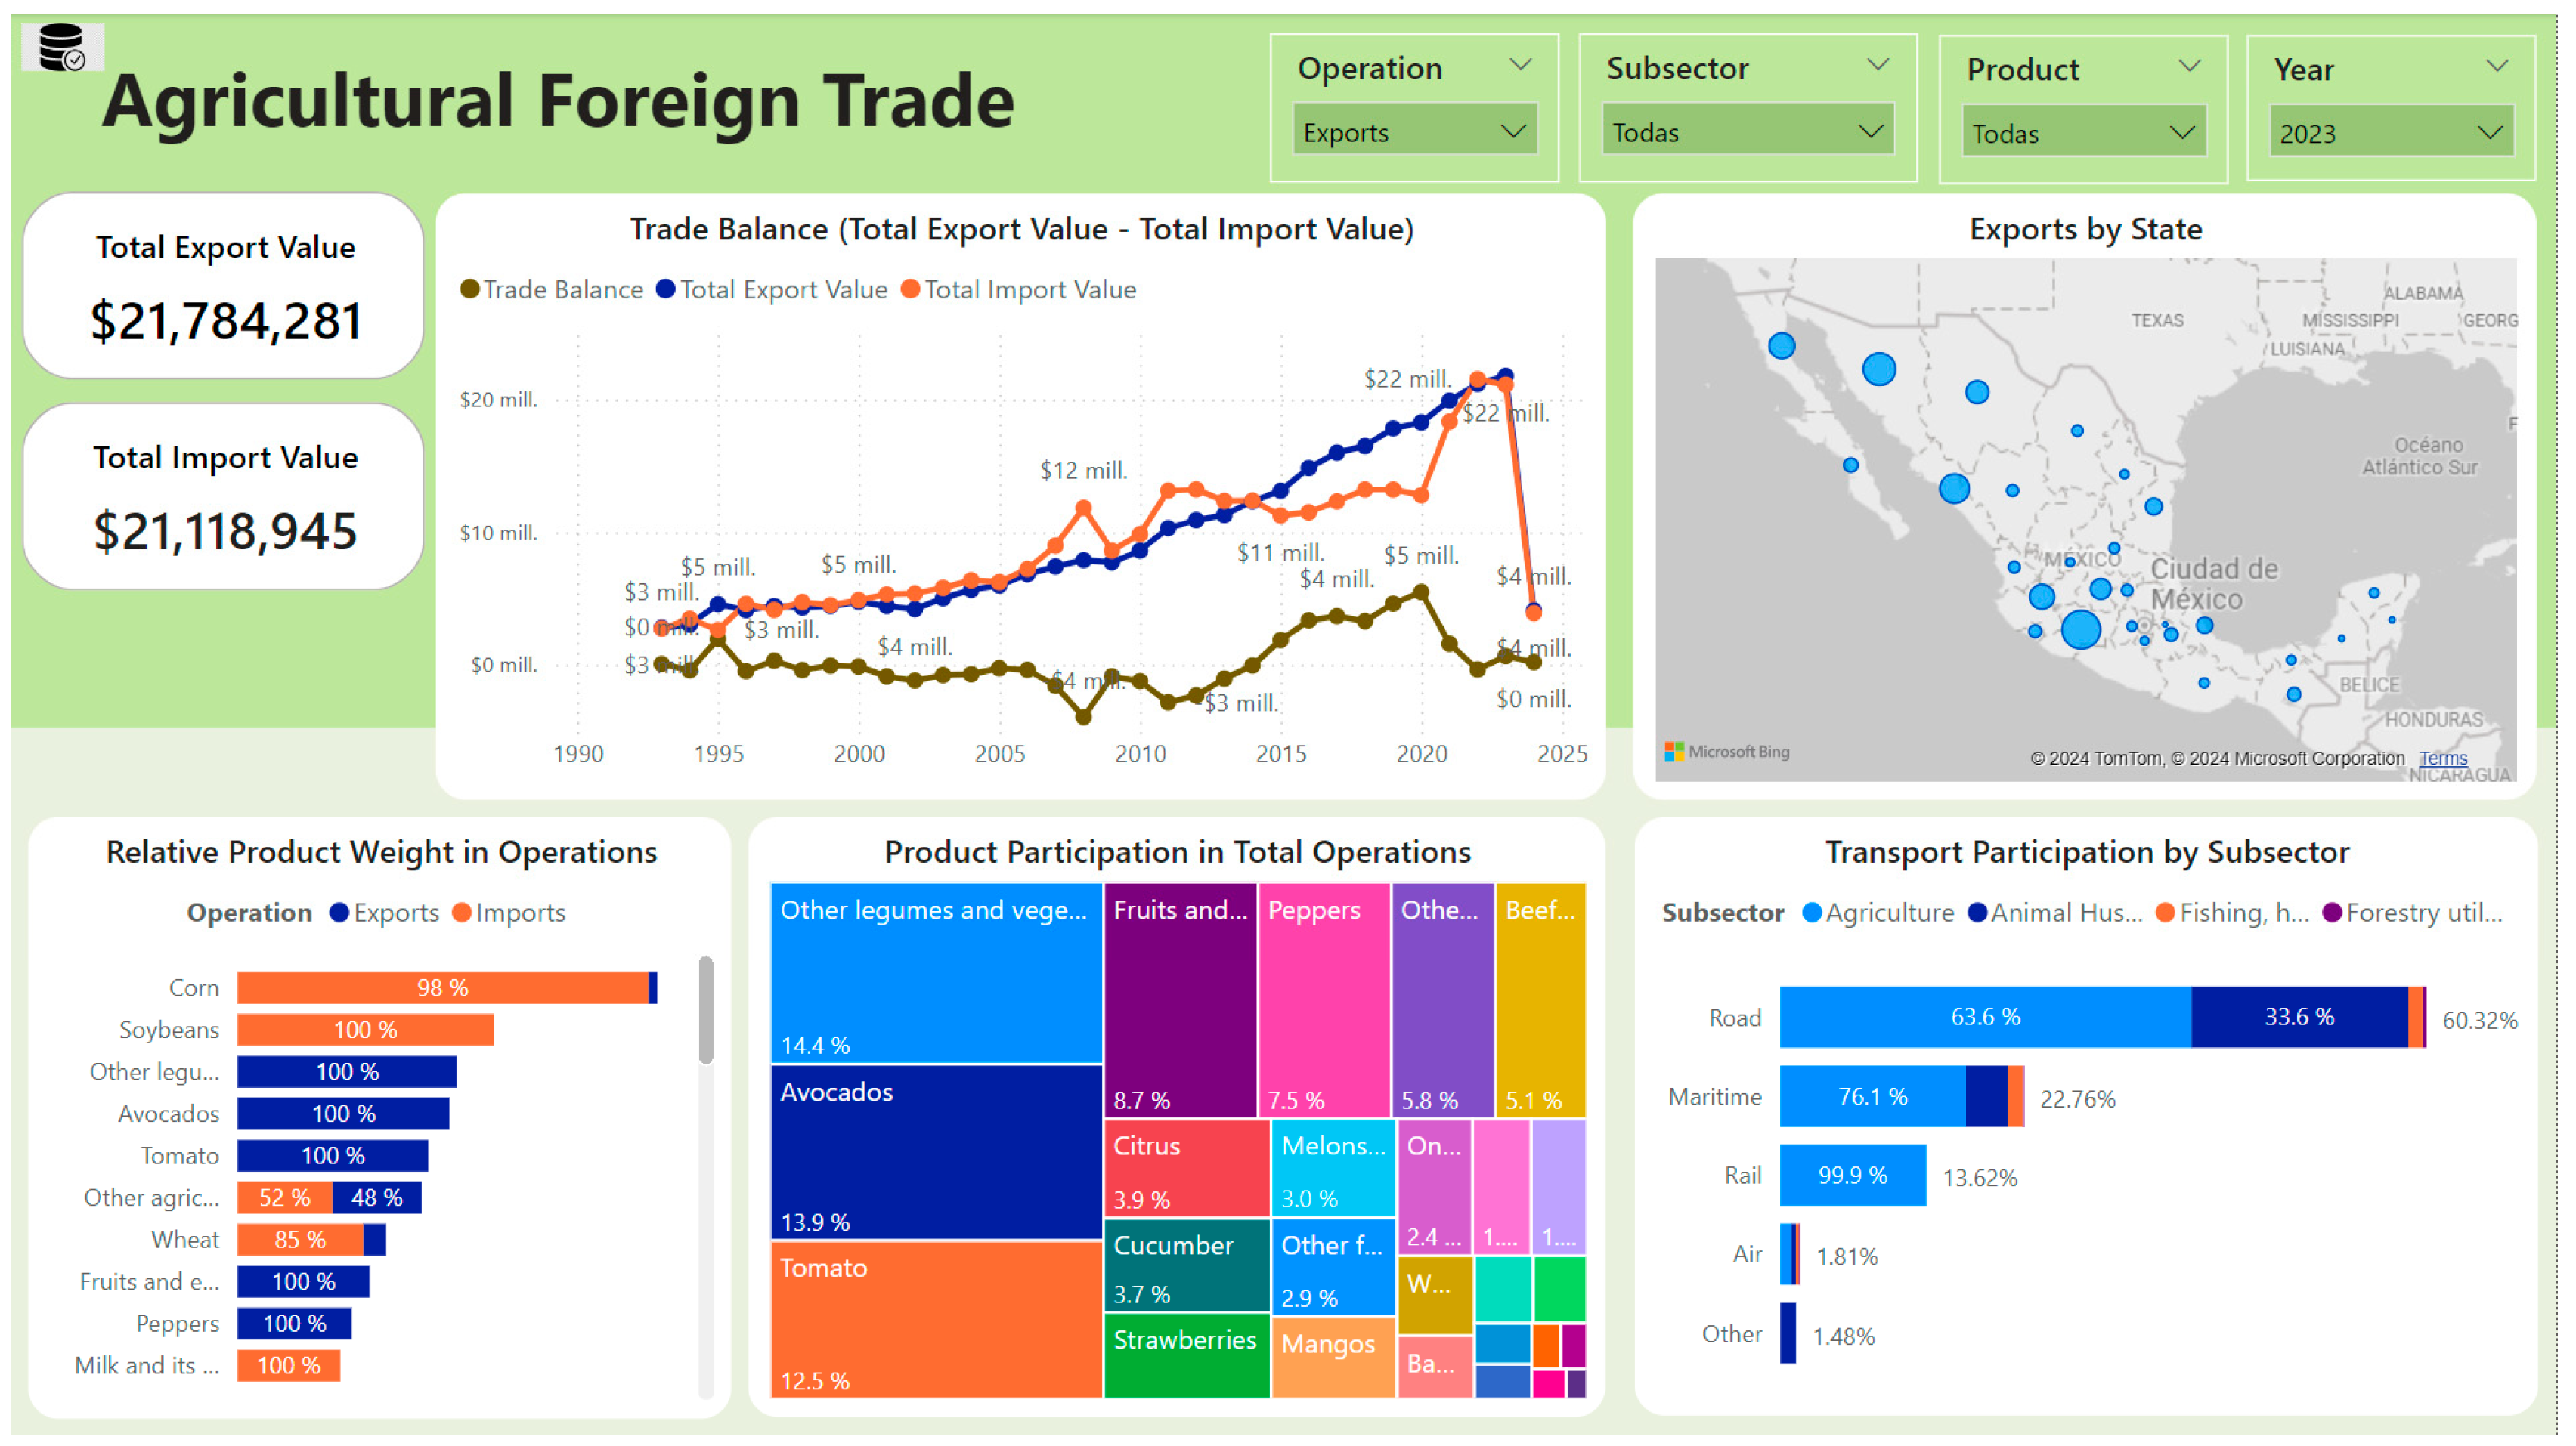This screenshot has height=1446, width=2576.
Task: Click the Fishing subsector legend marker
Action: pos(2165,913)
